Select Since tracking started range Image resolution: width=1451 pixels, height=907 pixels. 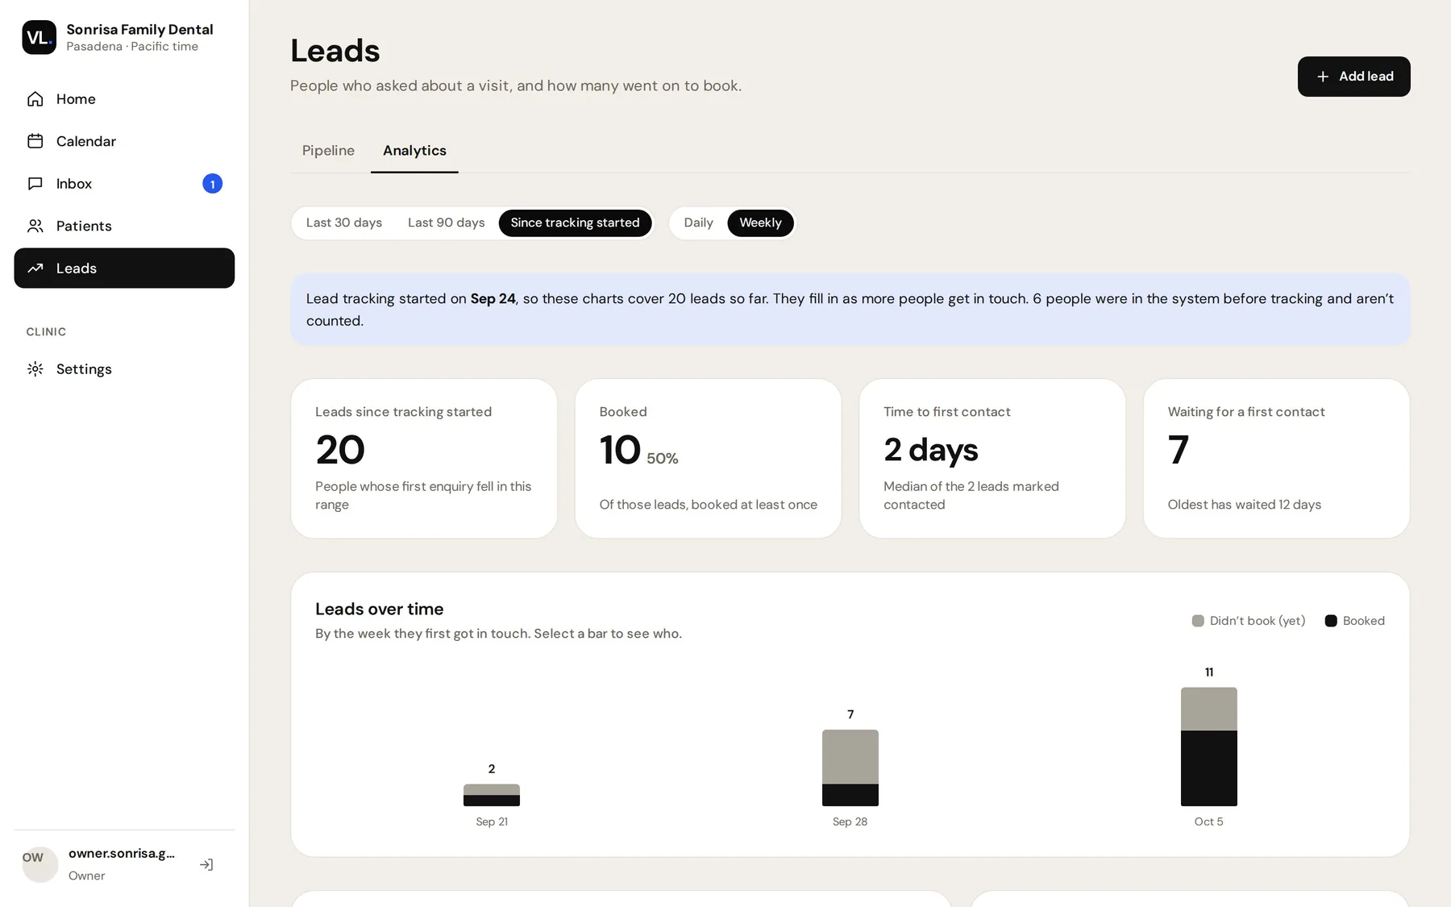click(575, 223)
